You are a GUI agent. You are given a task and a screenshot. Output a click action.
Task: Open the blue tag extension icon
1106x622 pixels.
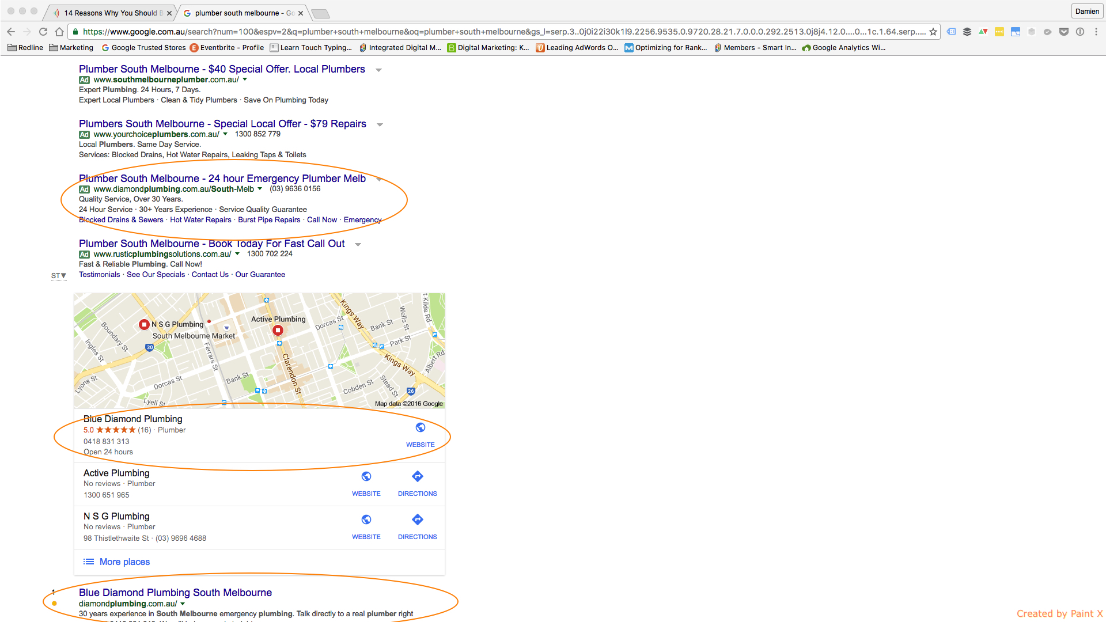point(951,32)
